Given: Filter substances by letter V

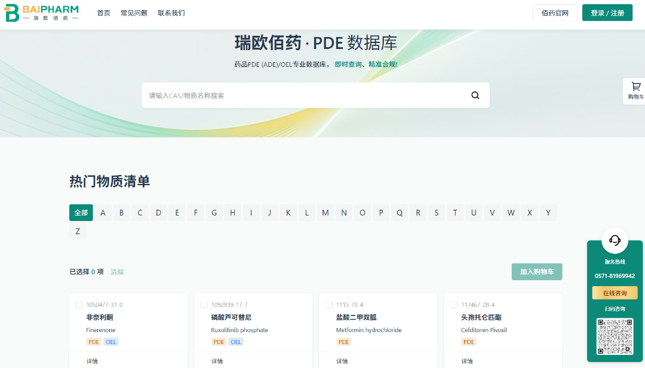Looking at the screenshot, I should (492, 213).
